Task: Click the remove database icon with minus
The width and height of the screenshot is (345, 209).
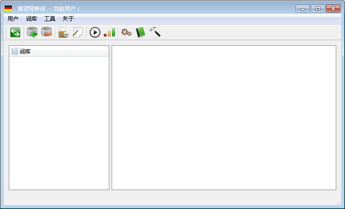Action: click(47, 32)
